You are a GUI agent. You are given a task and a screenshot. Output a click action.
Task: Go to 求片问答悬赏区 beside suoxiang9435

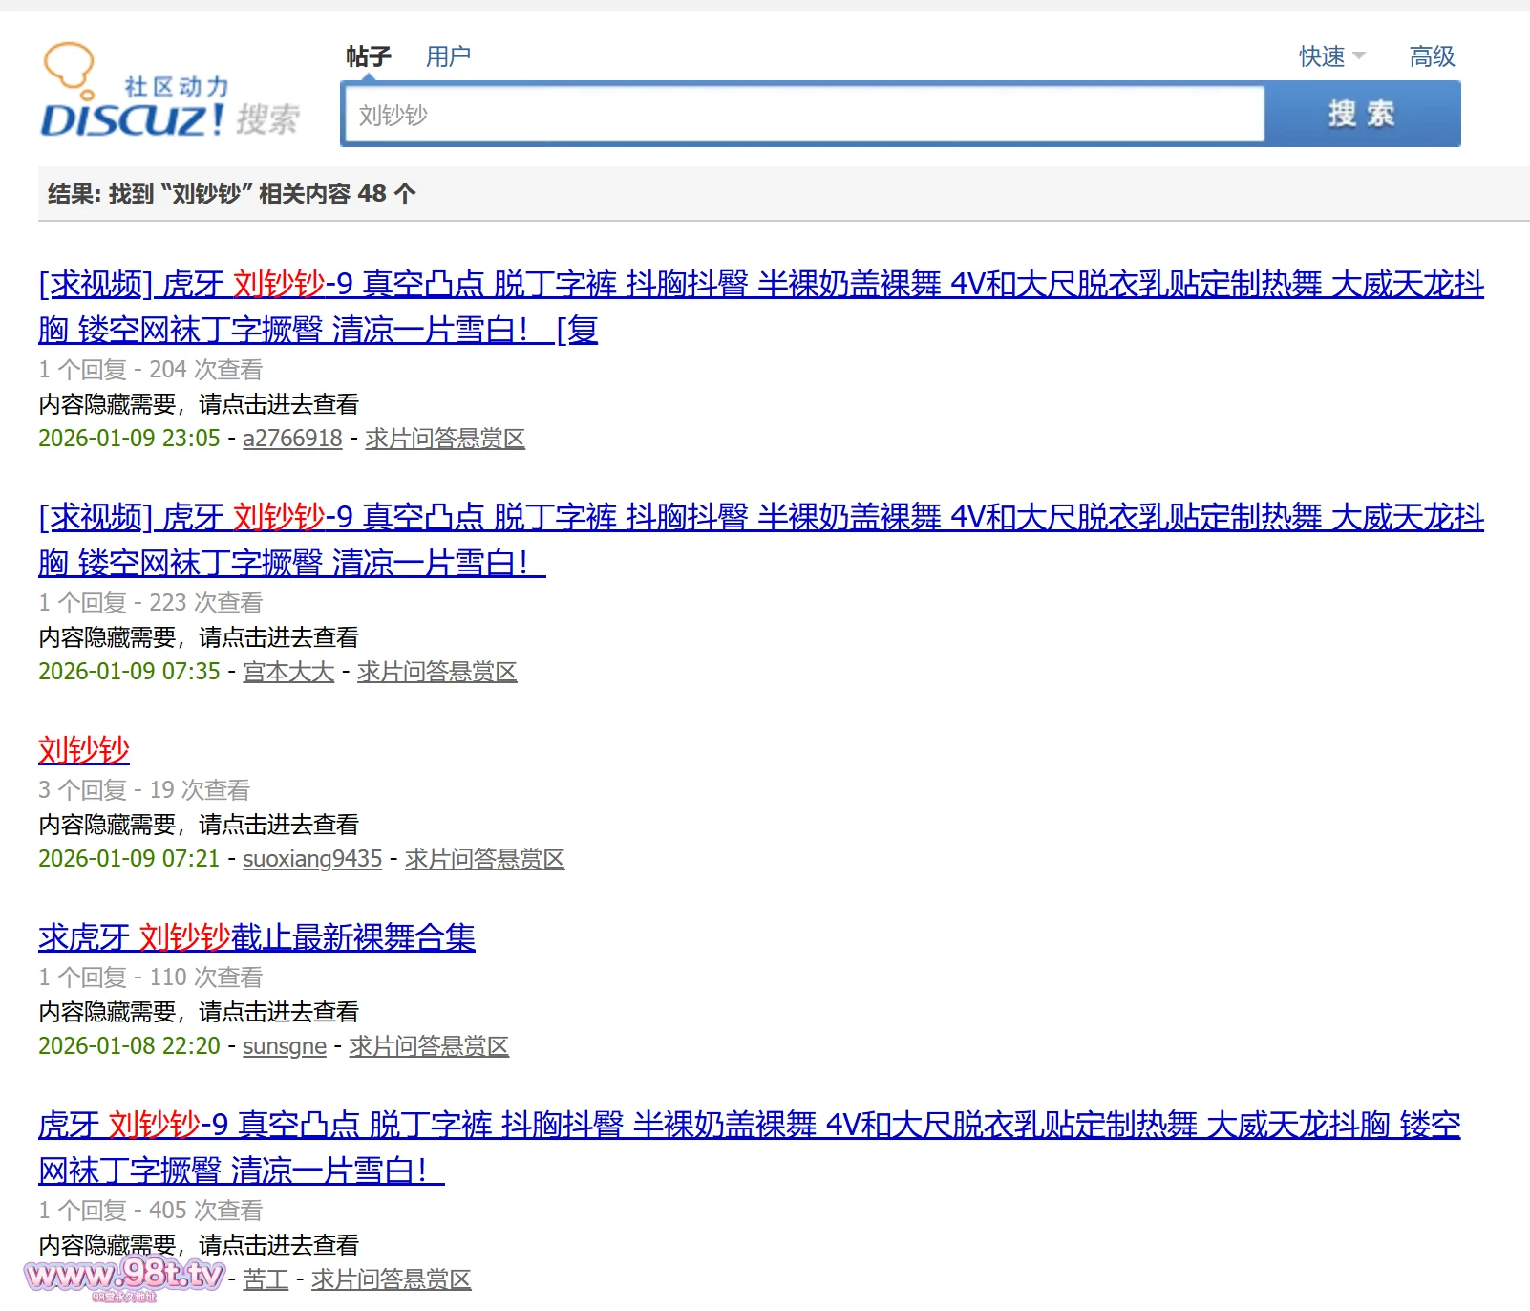485,859
